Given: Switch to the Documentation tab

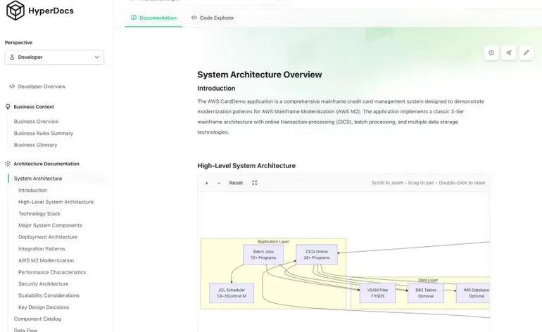Looking at the screenshot, I should pos(153,18).
